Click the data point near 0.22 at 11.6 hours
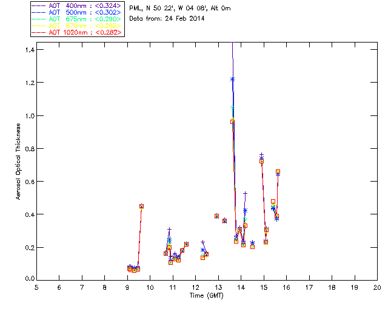This screenshot has height=311, width=388. click(186, 244)
